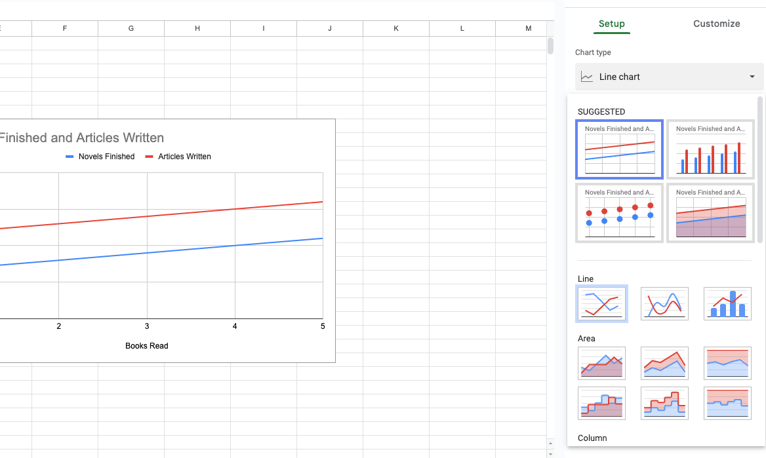
Task: Select the currently highlighted basic line chart icon
Action: point(601,303)
